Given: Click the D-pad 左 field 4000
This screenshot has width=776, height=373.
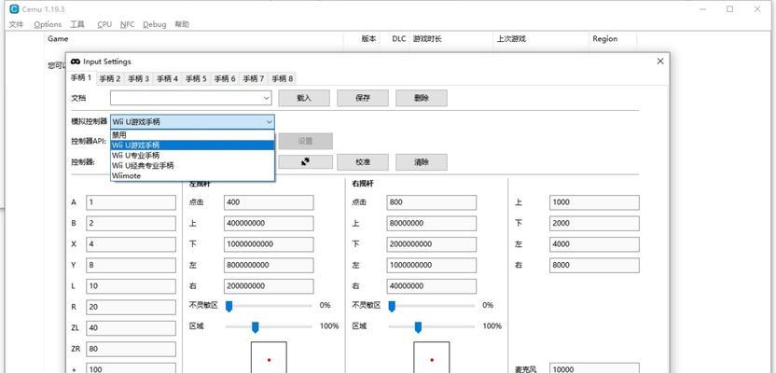Looking at the screenshot, I should point(594,244).
